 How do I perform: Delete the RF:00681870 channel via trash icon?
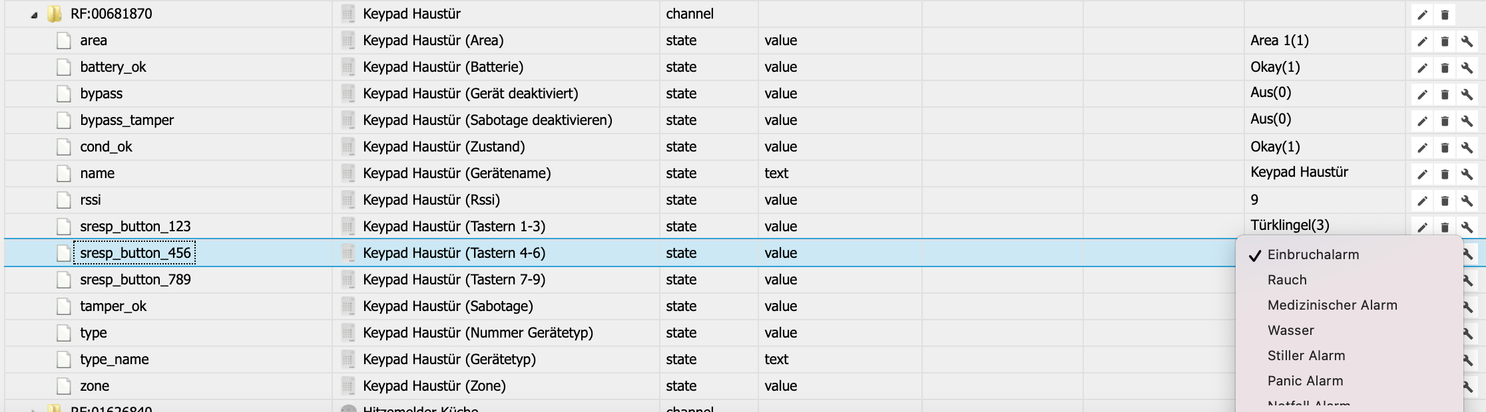(1445, 15)
